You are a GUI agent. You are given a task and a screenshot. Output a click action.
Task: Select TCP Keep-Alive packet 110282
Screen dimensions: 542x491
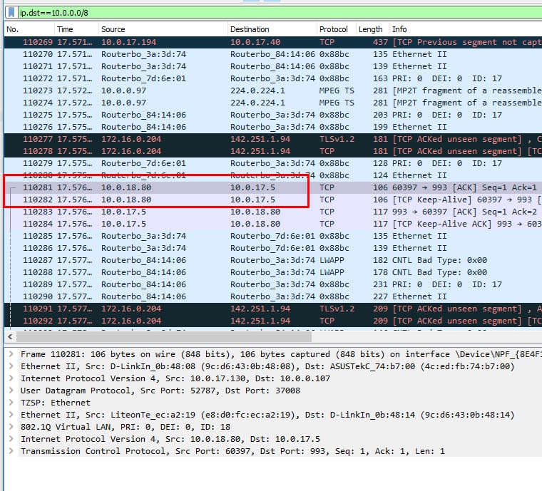(x=273, y=200)
